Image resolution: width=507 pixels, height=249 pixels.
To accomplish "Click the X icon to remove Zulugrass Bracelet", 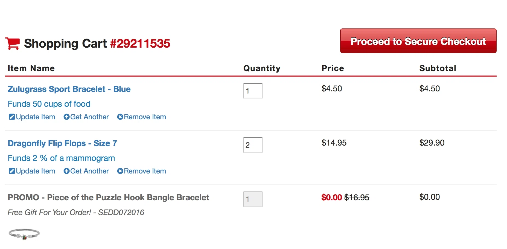I will point(120,117).
